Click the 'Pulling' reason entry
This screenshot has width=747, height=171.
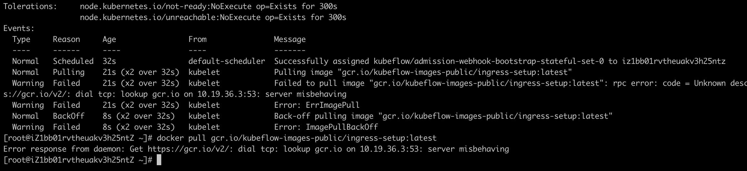point(69,72)
